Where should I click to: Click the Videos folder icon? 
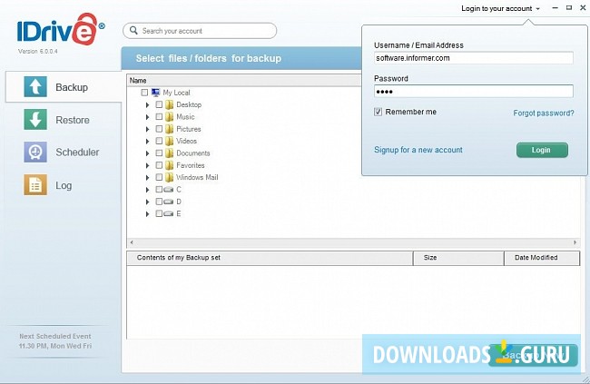point(170,141)
